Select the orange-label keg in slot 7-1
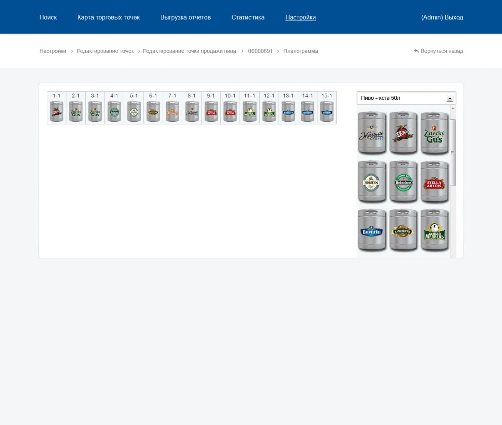Viewport: 502px width, 425px height. [x=172, y=111]
